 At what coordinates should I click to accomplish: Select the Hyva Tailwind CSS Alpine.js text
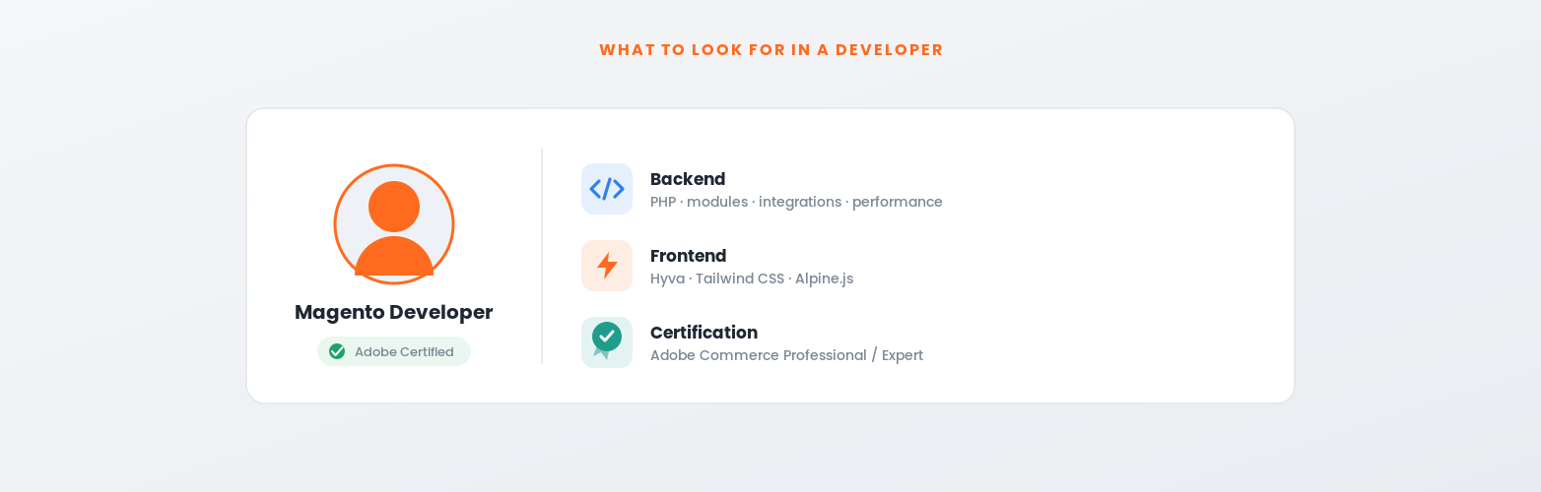(752, 278)
